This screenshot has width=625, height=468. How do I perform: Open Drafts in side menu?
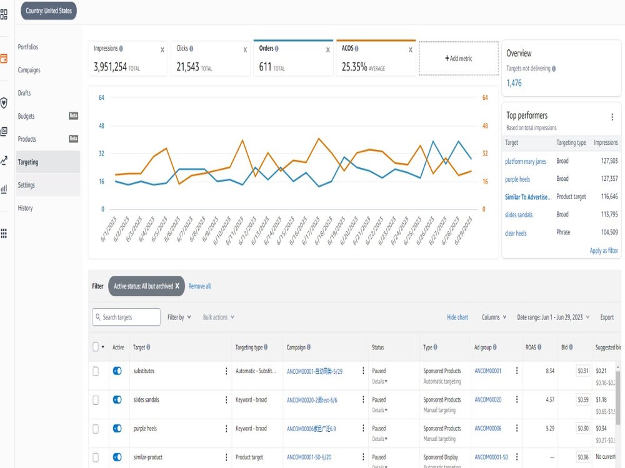click(24, 93)
